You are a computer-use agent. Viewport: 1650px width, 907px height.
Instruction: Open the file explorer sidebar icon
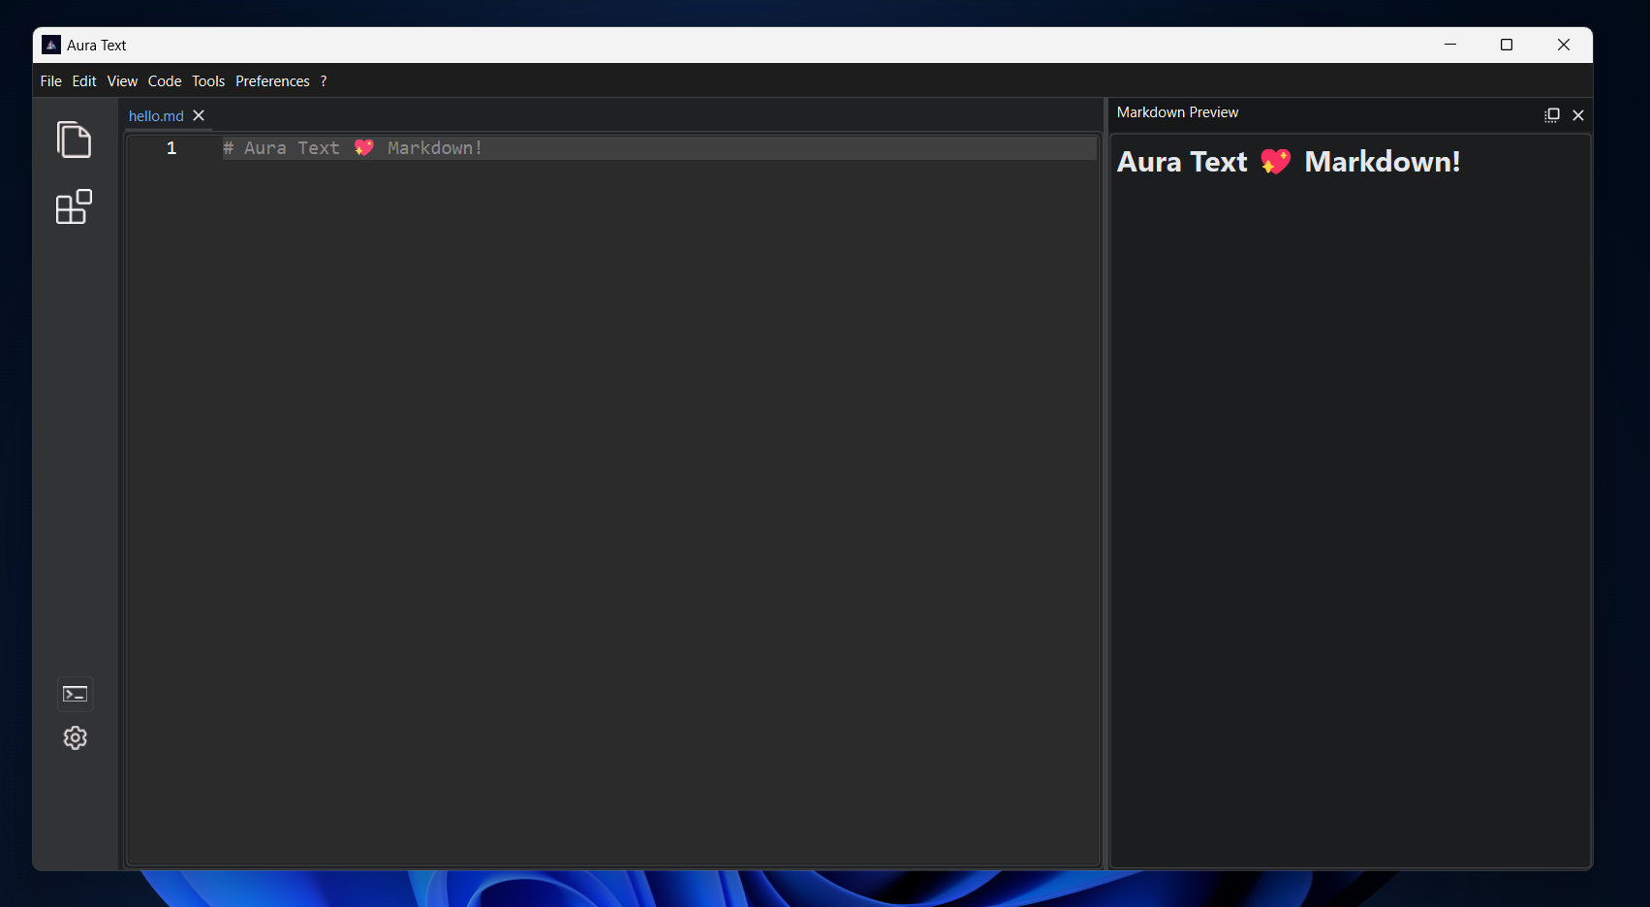coord(75,140)
